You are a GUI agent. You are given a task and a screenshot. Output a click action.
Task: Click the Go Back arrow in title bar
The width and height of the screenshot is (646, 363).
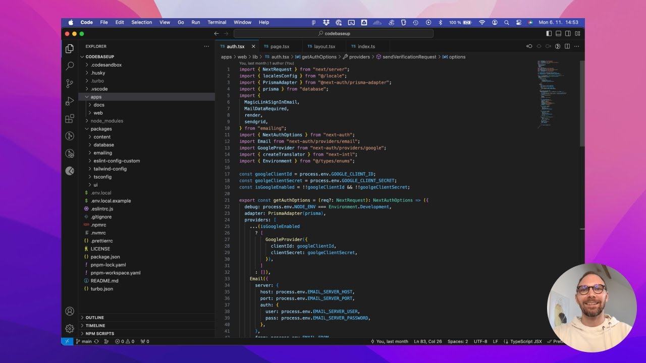[217, 34]
